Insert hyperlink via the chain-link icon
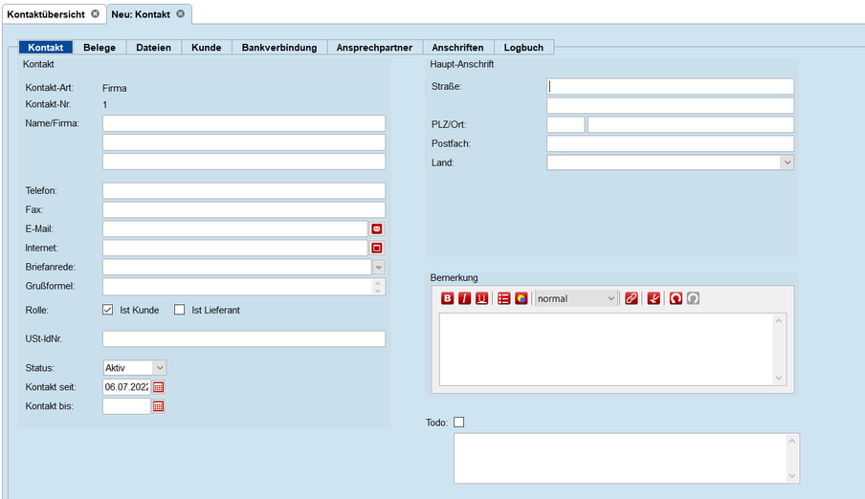Screen dimensions: 865x499 632,298
